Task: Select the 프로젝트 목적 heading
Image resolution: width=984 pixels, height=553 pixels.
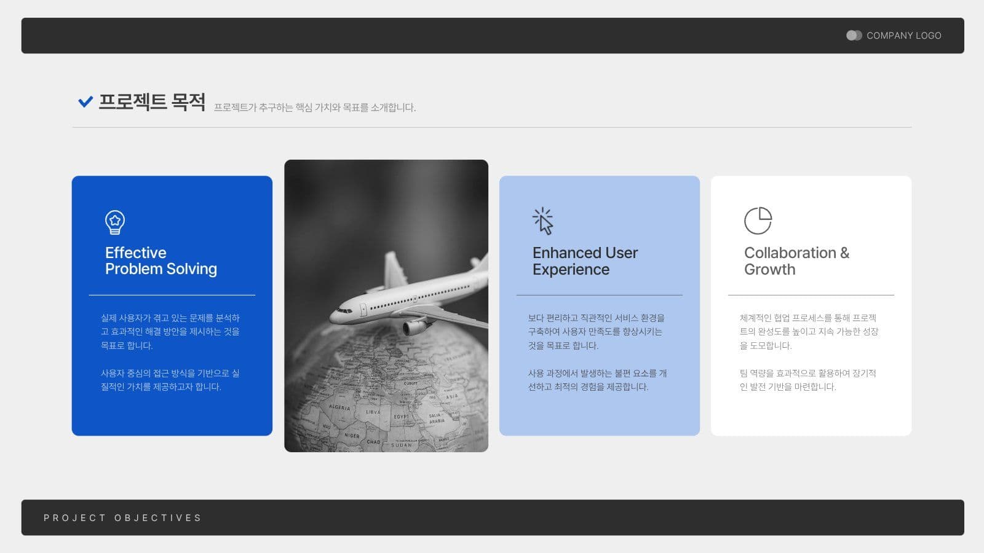Action: click(152, 101)
